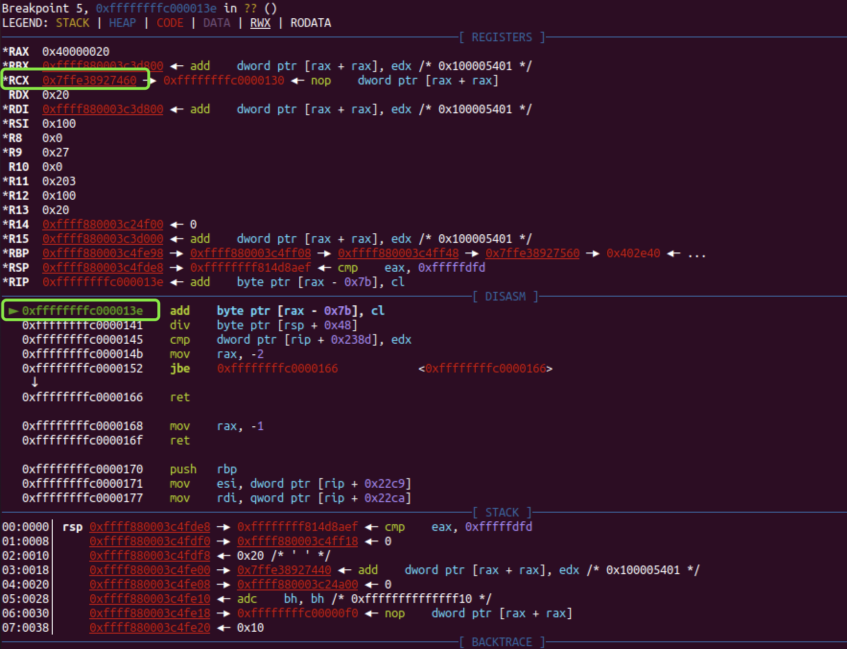Click the RAX value 0x40000020
The image size is (847, 649).
76,51
